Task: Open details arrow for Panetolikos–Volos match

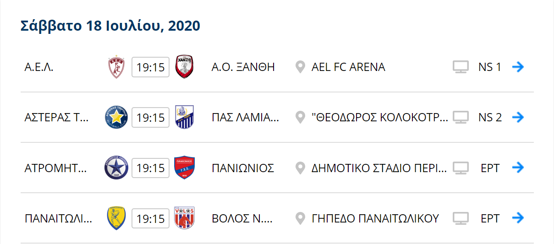Action: pyautogui.click(x=518, y=218)
